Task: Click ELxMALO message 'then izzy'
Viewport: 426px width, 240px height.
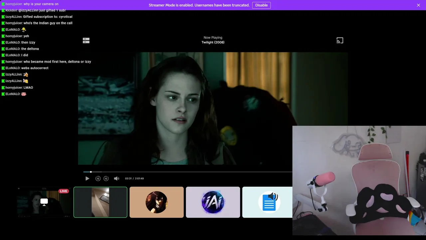Action: [28, 42]
